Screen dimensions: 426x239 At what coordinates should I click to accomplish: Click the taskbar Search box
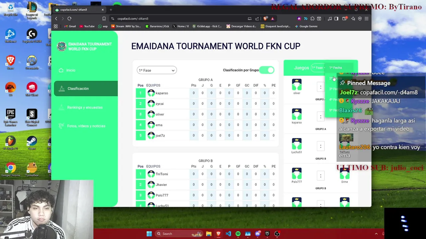tap(180, 234)
